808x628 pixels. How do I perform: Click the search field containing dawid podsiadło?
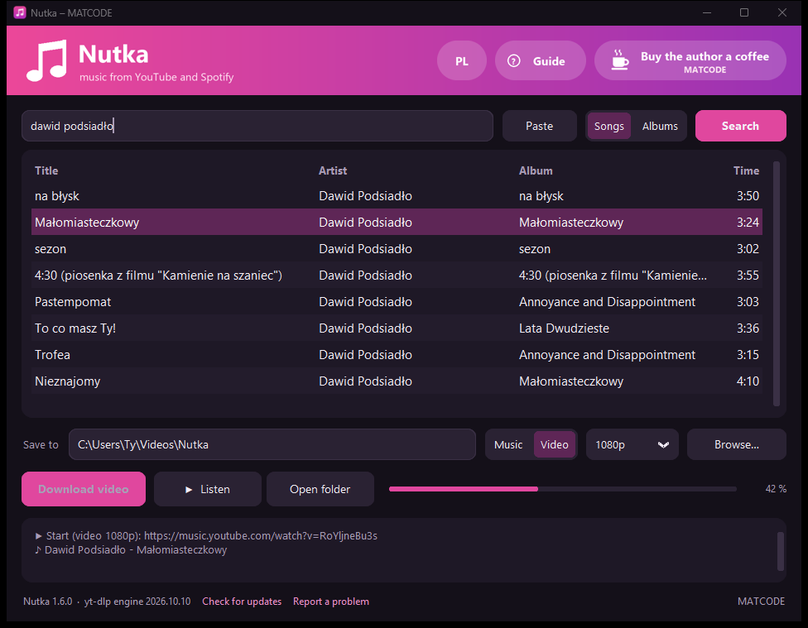[257, 126]
